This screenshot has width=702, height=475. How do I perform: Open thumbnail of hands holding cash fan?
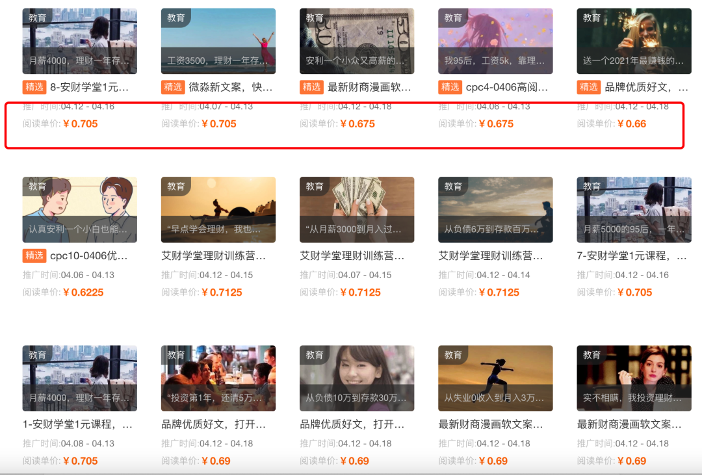tap(356, 209)
